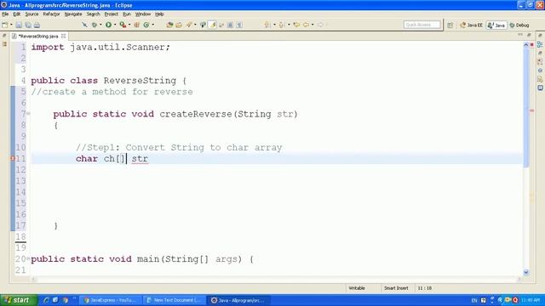The height and width of the screenshot is (306, 545).
Task: Click the New Java Package icon
Action: pos(136,25)
